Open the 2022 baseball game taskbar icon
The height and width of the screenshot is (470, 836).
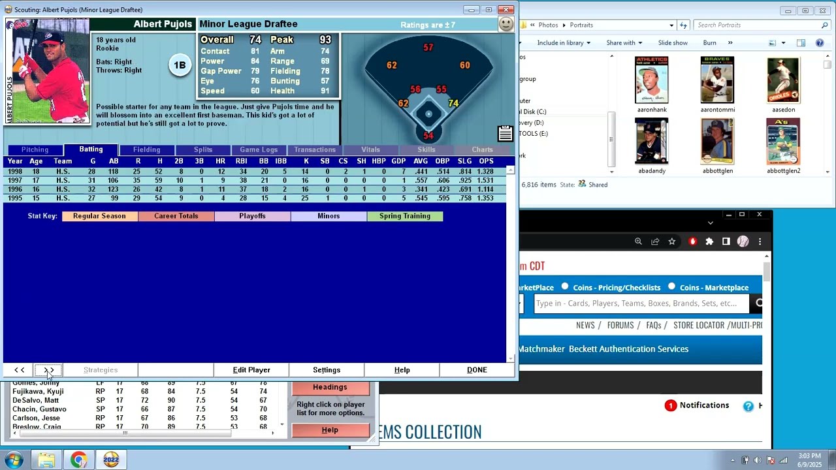[111, 460]
